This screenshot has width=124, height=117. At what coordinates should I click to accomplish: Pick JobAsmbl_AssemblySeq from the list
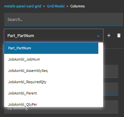click(x=51, y=71)
